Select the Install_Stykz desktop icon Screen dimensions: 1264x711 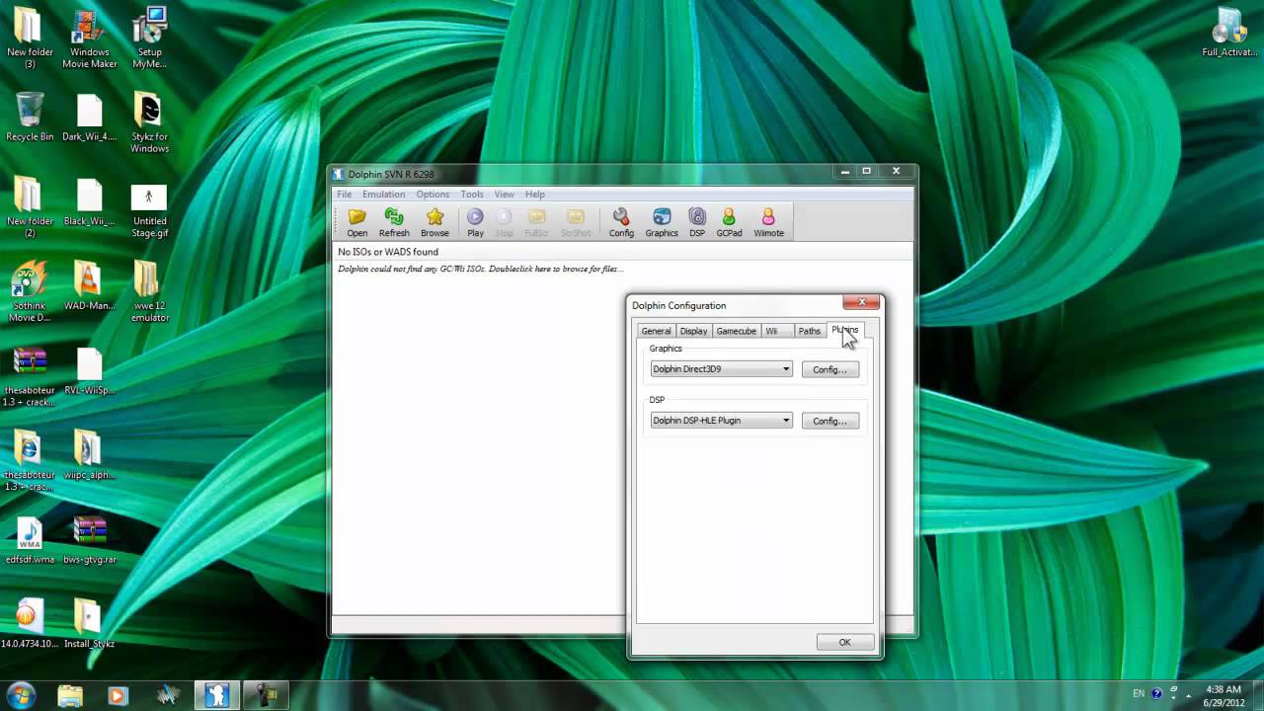(x=89, y=625)
